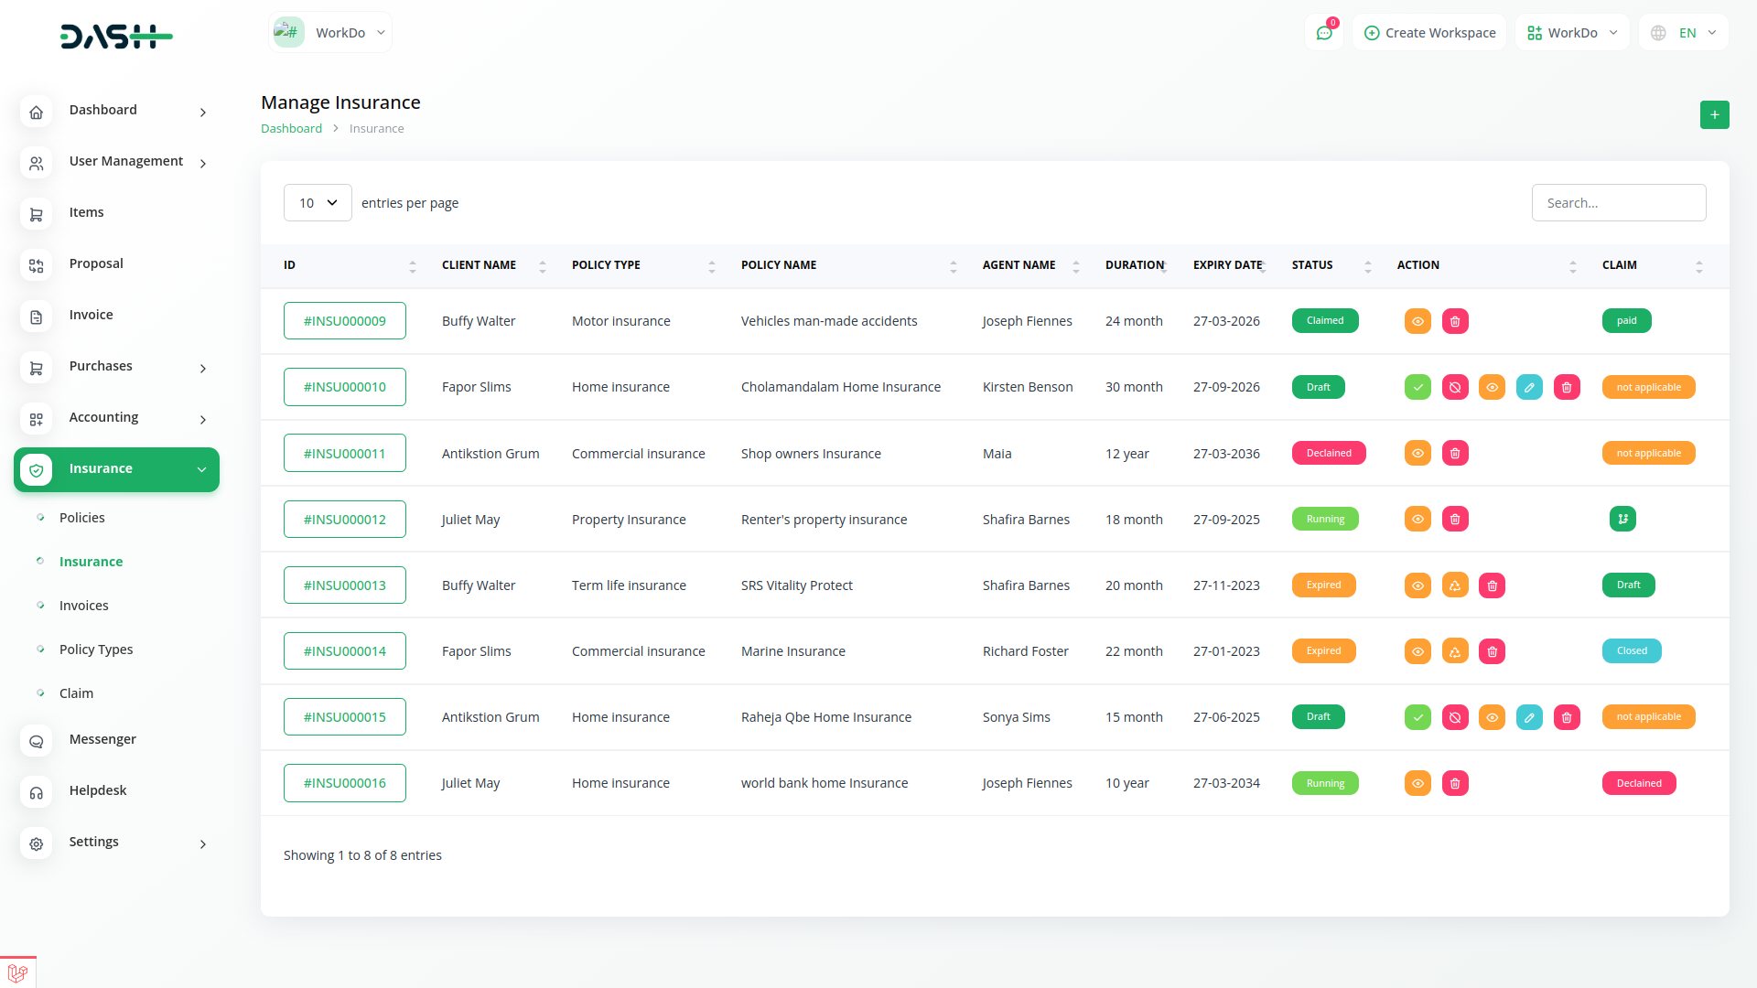Renew expired insurance #INSU000013 with recycle icon
1757x988 pixels.
point(1455,585)
